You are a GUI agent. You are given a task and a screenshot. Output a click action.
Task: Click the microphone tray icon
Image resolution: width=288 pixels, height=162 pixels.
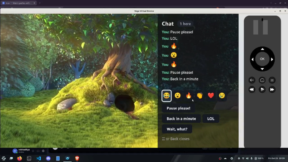[252, 158]
